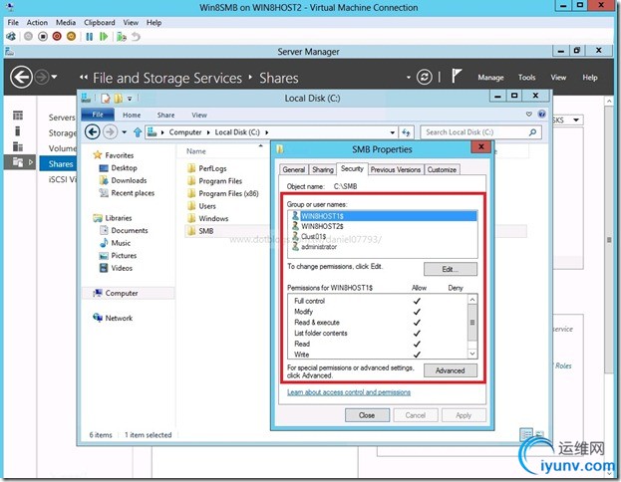Open dropdown arrow left of refresh icon
This screenshot has width=621, height=482.
[x=409, y=77]
